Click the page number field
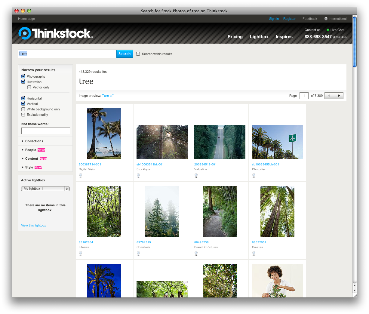 pos(304,96)
